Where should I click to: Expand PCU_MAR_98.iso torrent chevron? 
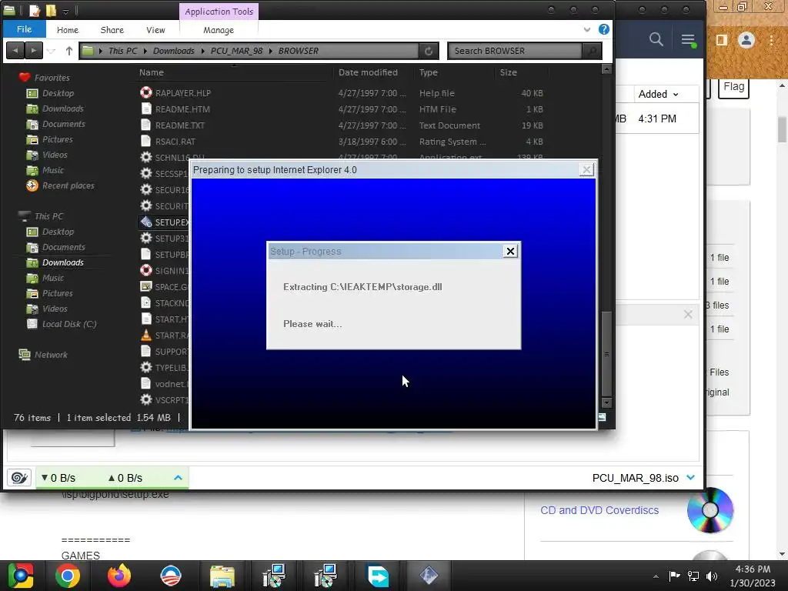tap(690, 477)
